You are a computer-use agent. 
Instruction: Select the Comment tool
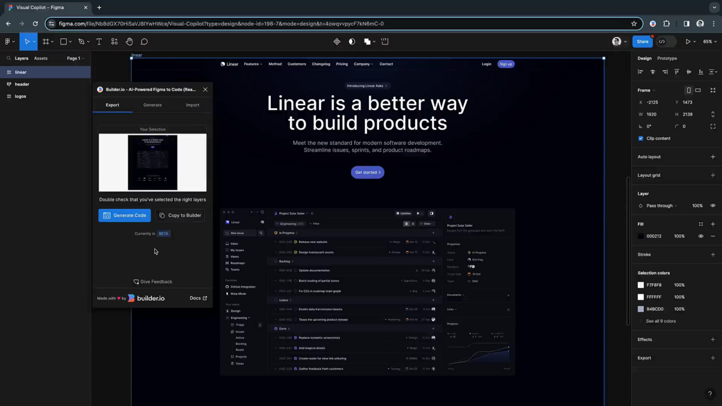pyautogui.click(x=144, y=42)
